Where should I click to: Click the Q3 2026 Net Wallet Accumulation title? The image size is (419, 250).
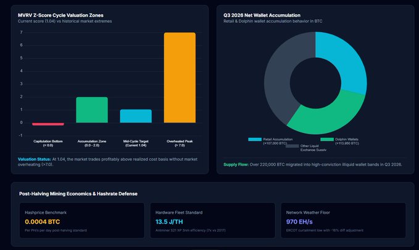(262, 15)
